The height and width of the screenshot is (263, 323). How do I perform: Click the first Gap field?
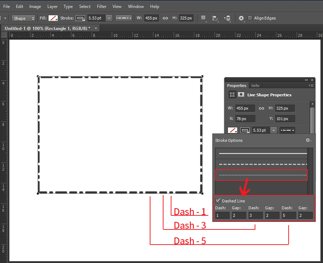239,215
